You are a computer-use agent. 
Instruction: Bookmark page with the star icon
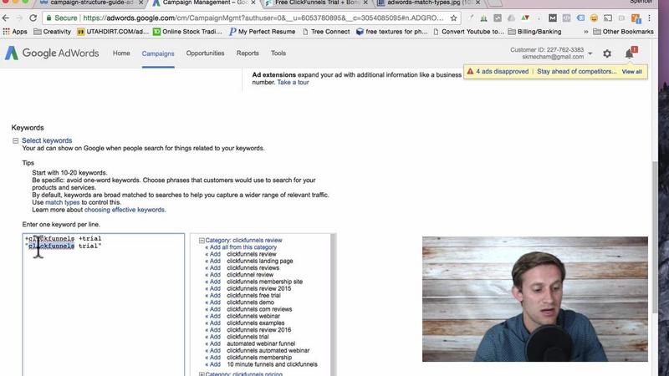pos(453,18)
